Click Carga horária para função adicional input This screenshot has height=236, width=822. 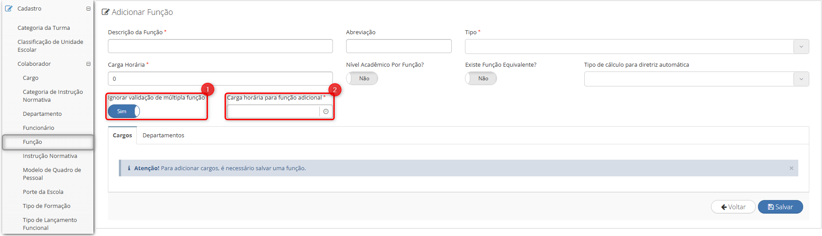(x=273, y=111)
